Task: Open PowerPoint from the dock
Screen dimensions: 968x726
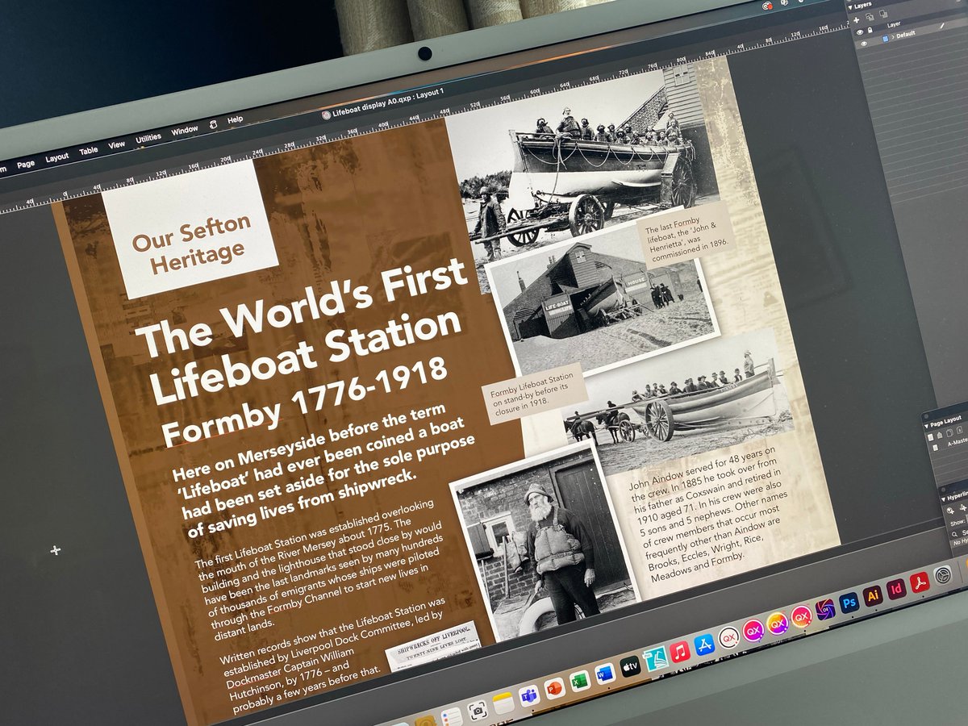Action: tap(555, 688)
